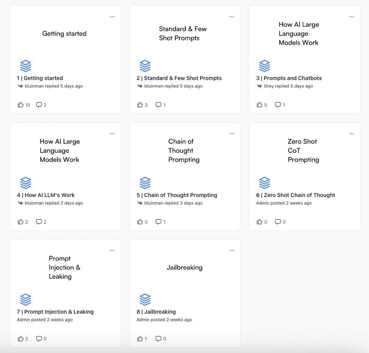This screenshot has height=353, width=369.
Task: Open the Prompt Injection & Leaking card menu
Action: coord(112,250)
